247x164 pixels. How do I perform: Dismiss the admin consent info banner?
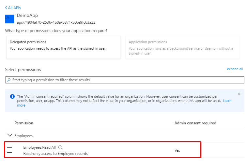tap(239, 94)
